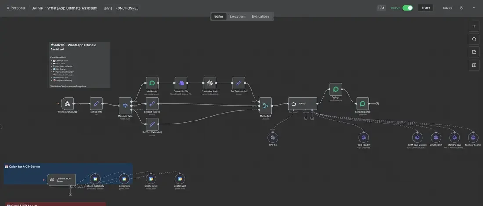The height and width of the screenshot is (206, 483).
Task: Open the Set Text (Audio) node
Action: tap(239, 83)
